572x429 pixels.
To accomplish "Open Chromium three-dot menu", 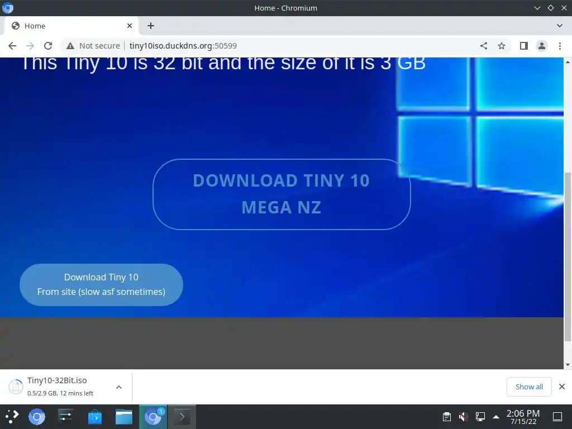I will pos(560,46).
